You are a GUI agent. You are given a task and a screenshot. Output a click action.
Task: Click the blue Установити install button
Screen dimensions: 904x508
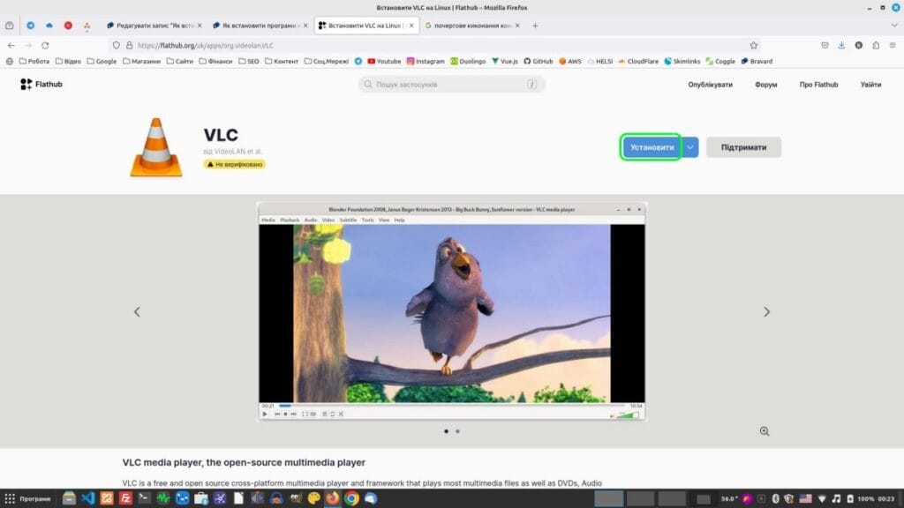tap(652, 147)
